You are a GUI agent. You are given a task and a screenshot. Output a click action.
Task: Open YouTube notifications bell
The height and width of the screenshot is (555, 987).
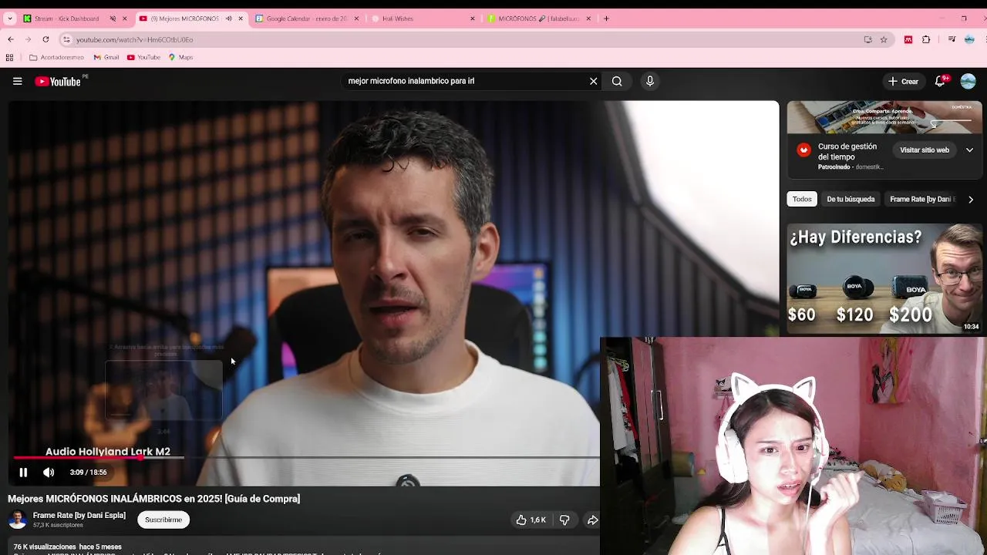941,81
